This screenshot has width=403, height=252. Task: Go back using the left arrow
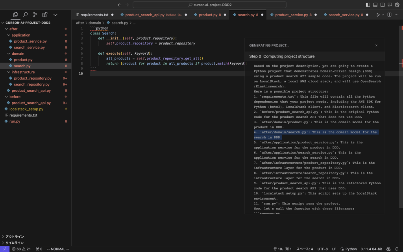coord(120,5)
